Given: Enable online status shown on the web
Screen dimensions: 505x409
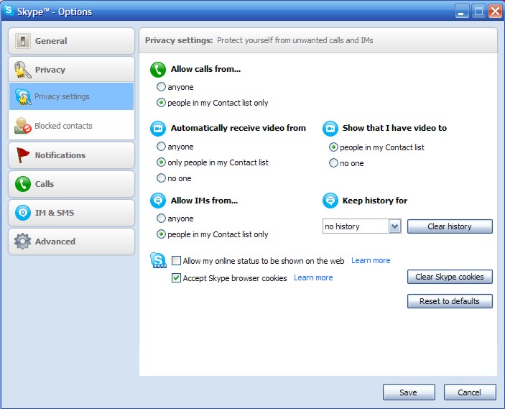Looking at the screenshot, I should pos(176,260).
